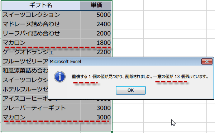Select the fill handle at selection corner
Image resolution: width=215 pixels, height=133 pixels.
(x=112, y=132)
